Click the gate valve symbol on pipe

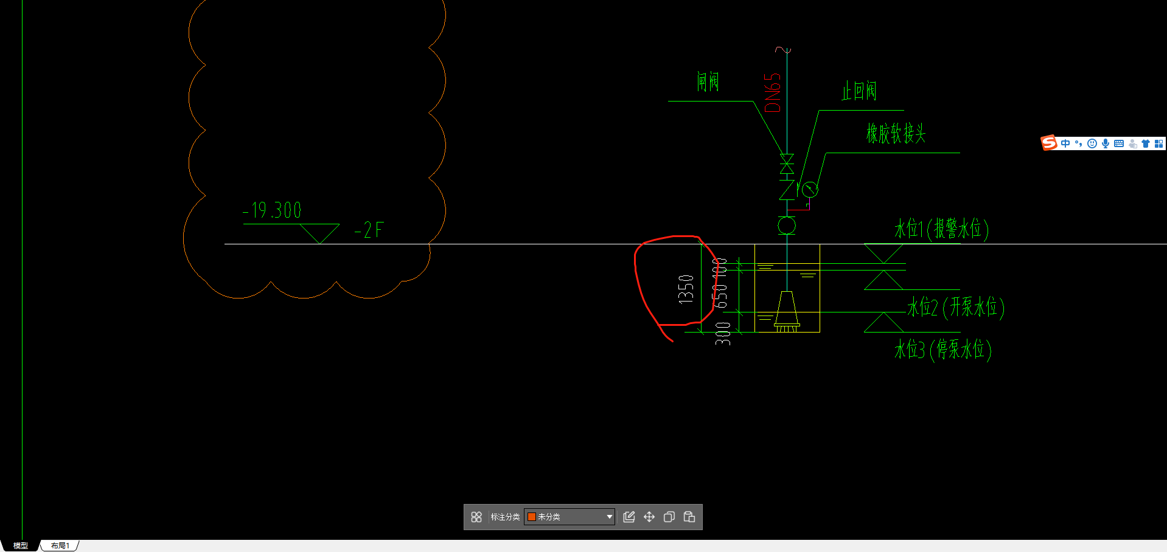click(x=787, y=164)
